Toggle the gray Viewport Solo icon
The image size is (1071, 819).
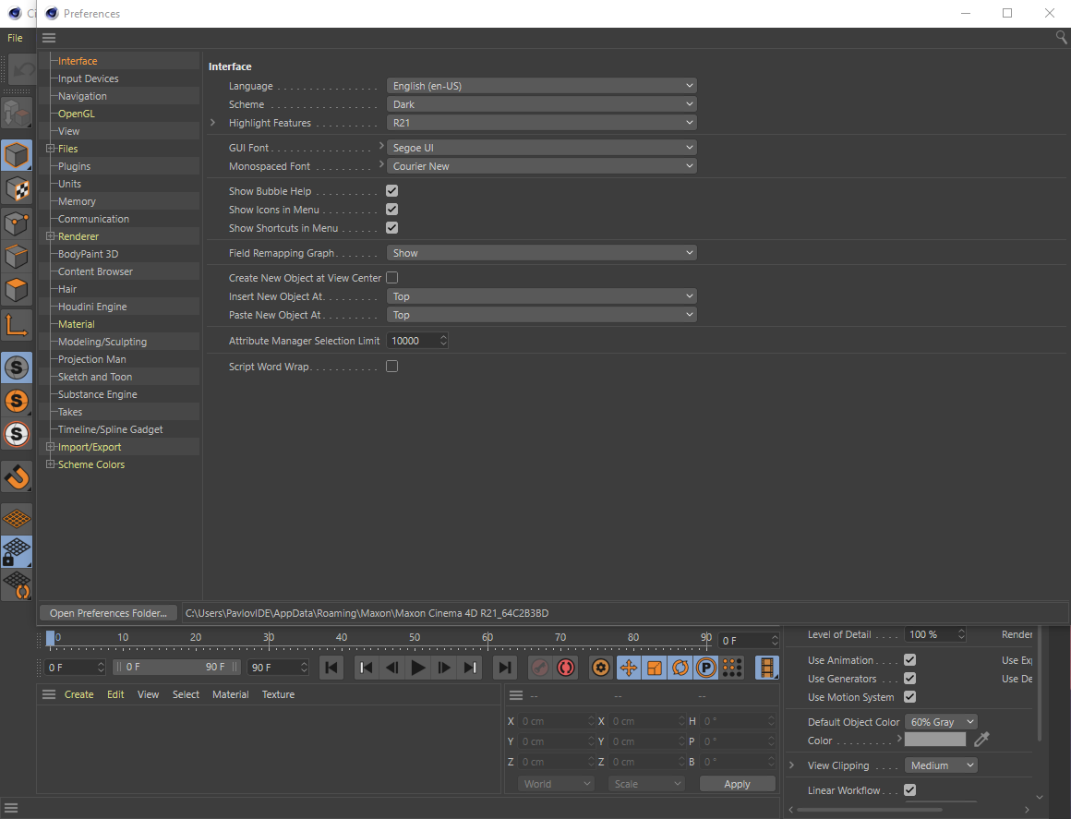click(x=17, y=367)
